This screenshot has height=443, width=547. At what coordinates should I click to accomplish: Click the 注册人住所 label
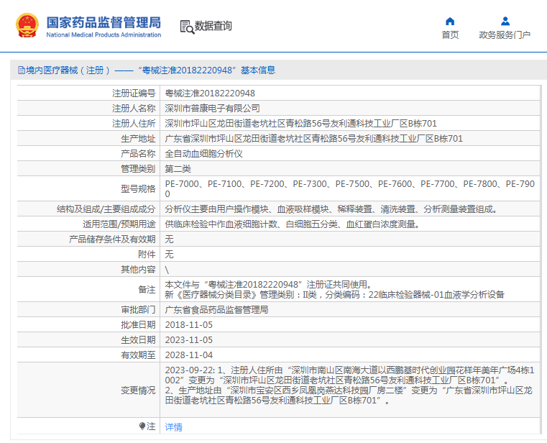point(134,123)
